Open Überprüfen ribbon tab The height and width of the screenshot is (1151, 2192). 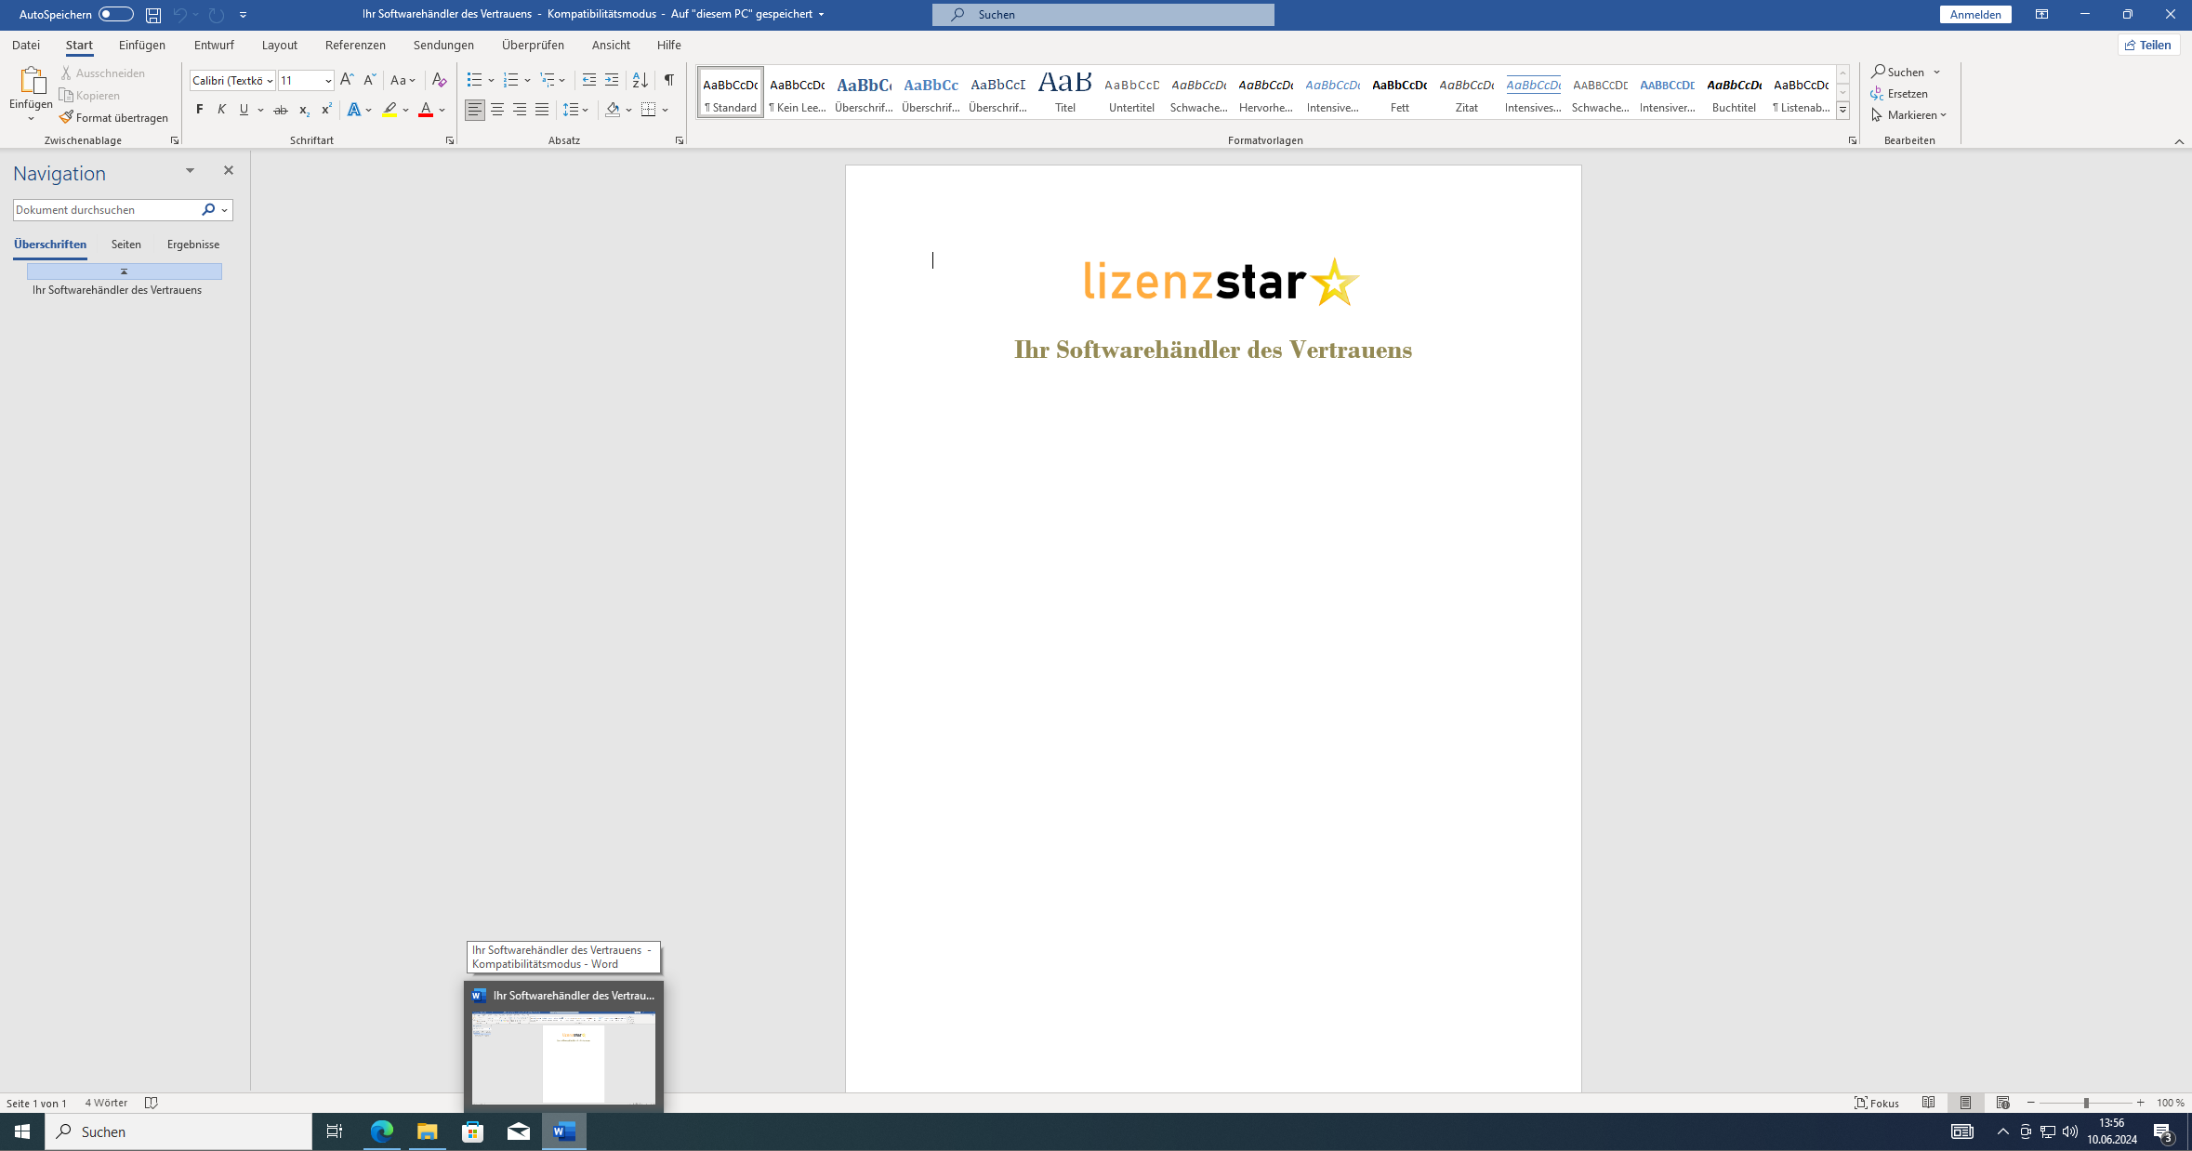pyautogui.click(x=533, y=45)
